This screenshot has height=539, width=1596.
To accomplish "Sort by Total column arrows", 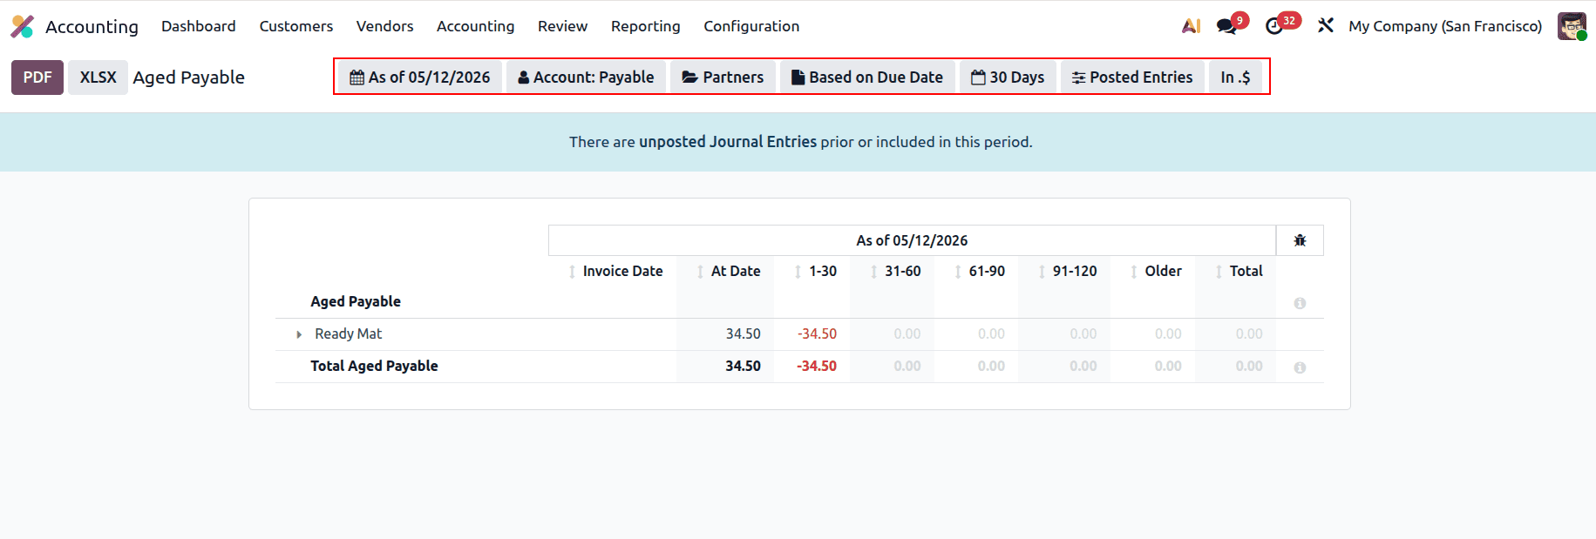I will (x=1219, y=272).
